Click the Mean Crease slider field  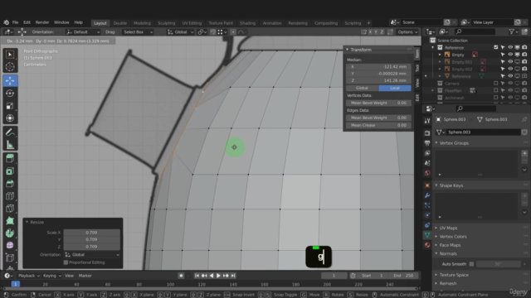pyautogui.click(x=378, y=125)
